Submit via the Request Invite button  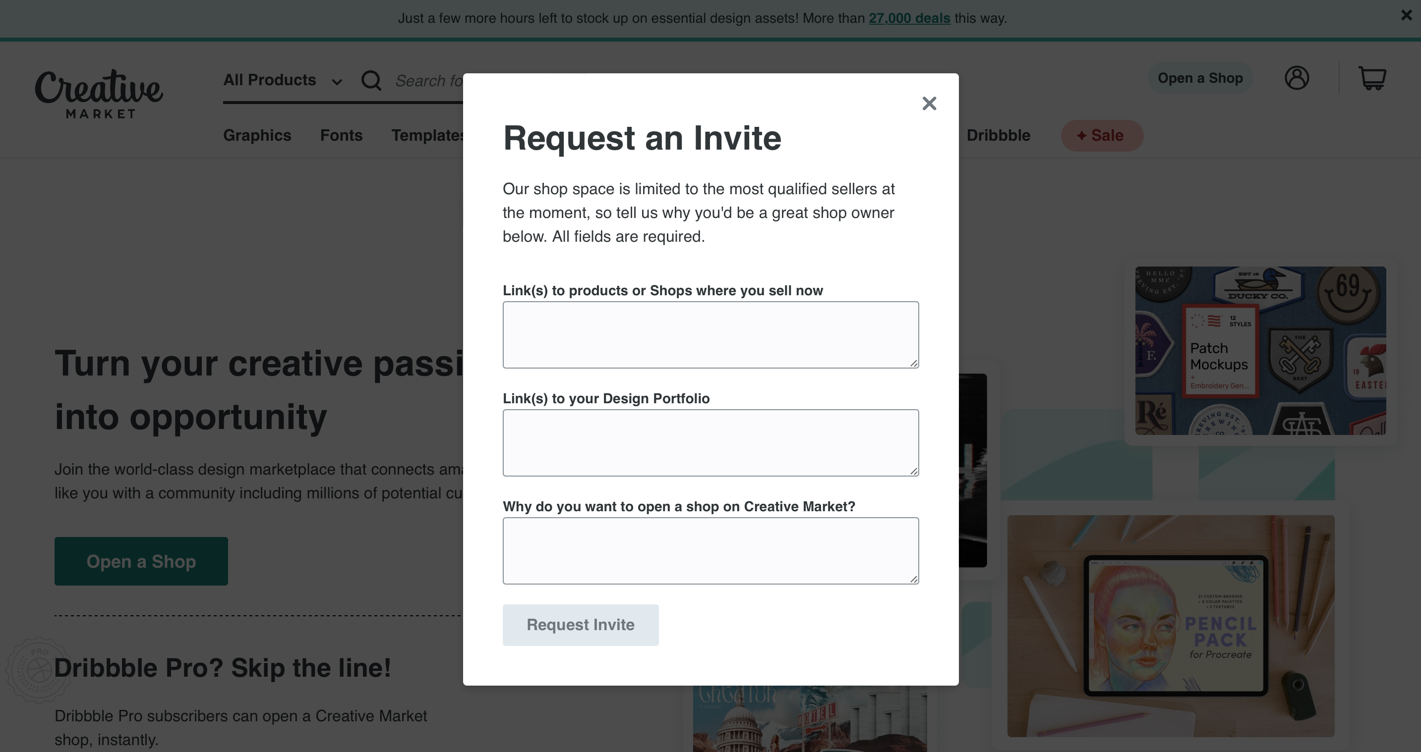580,625
